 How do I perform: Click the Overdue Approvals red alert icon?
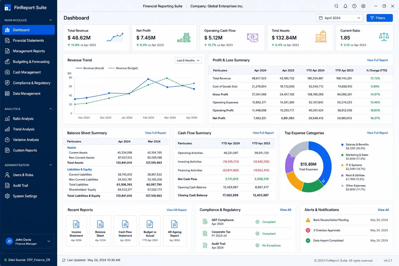pos(308,230)
